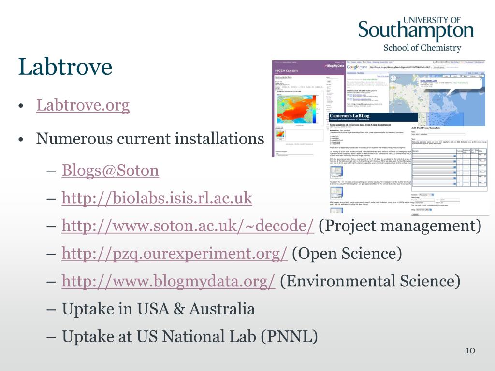The width and height of the screenshot is (495, 371).
Task: Click the '(Project management)' label
Action: [x=400, y=226]
